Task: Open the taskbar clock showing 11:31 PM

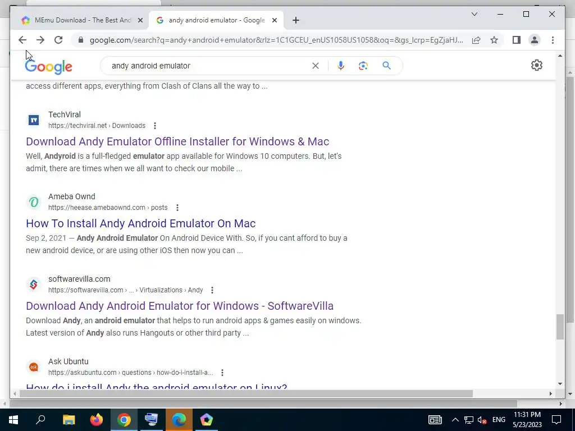Action: (x=527, y=420)
